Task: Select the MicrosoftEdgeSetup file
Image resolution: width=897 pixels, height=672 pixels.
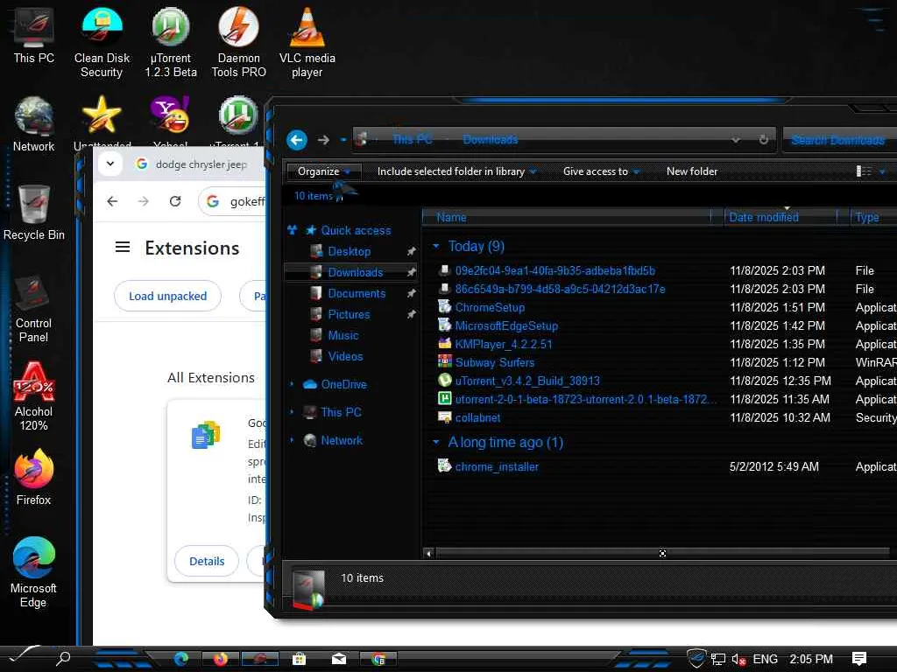Action: [506, 325]
